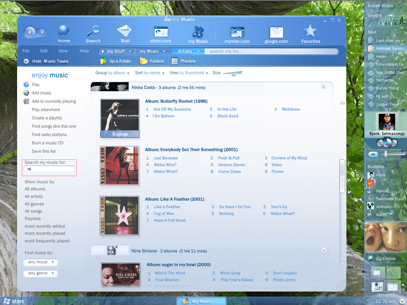
Task: Open Sort by name dropdown
Action: coord(149,73)
